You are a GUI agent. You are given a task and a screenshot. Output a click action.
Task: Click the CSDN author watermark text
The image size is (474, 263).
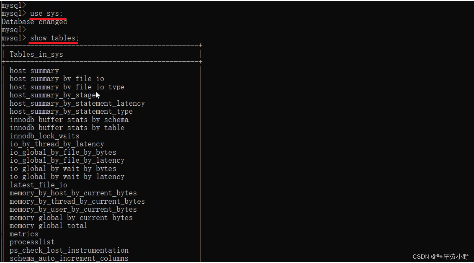coord(441,256)
